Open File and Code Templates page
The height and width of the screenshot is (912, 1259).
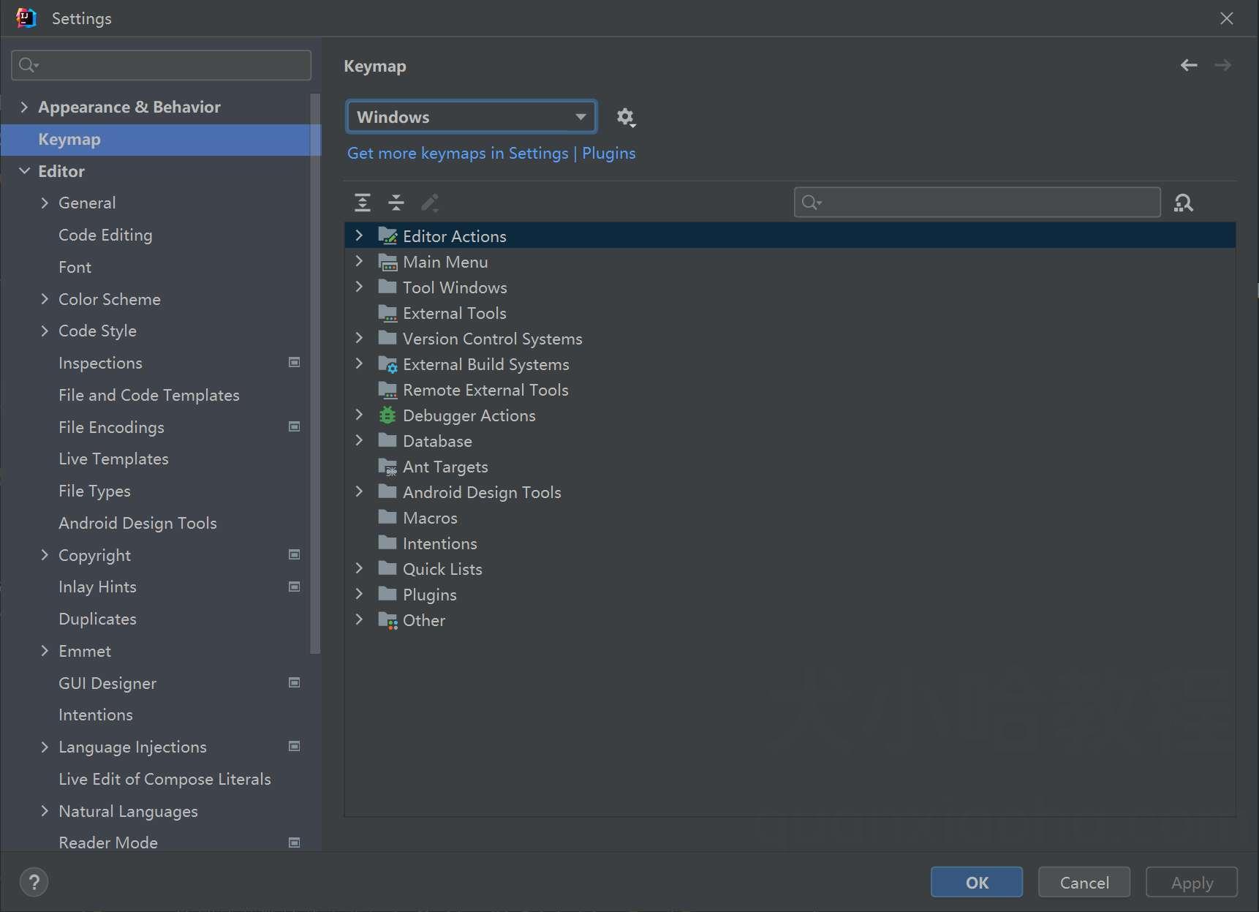pos(149,395)
